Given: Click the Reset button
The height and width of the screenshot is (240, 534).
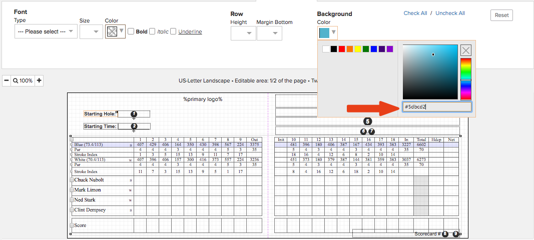Looking at the screenshot, I should 501,15.
